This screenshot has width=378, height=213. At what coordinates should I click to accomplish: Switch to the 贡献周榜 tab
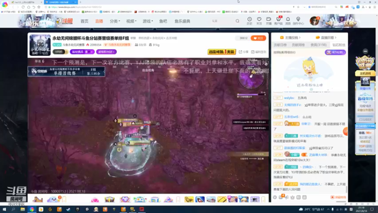point(298,45)
